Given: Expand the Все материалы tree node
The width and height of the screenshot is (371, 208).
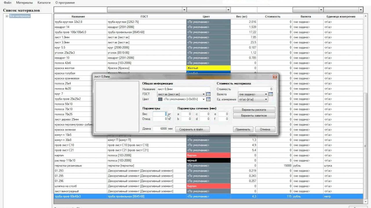Looking at the screenshot, I should tap(7, 16).
